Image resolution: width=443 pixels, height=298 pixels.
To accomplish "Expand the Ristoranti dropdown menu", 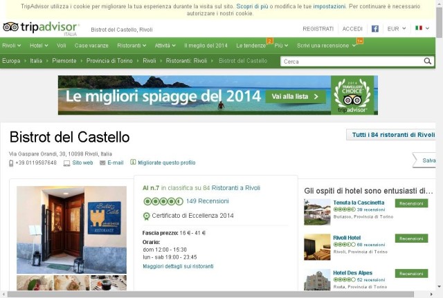I will pyautogui.click(x=132, y=46).
